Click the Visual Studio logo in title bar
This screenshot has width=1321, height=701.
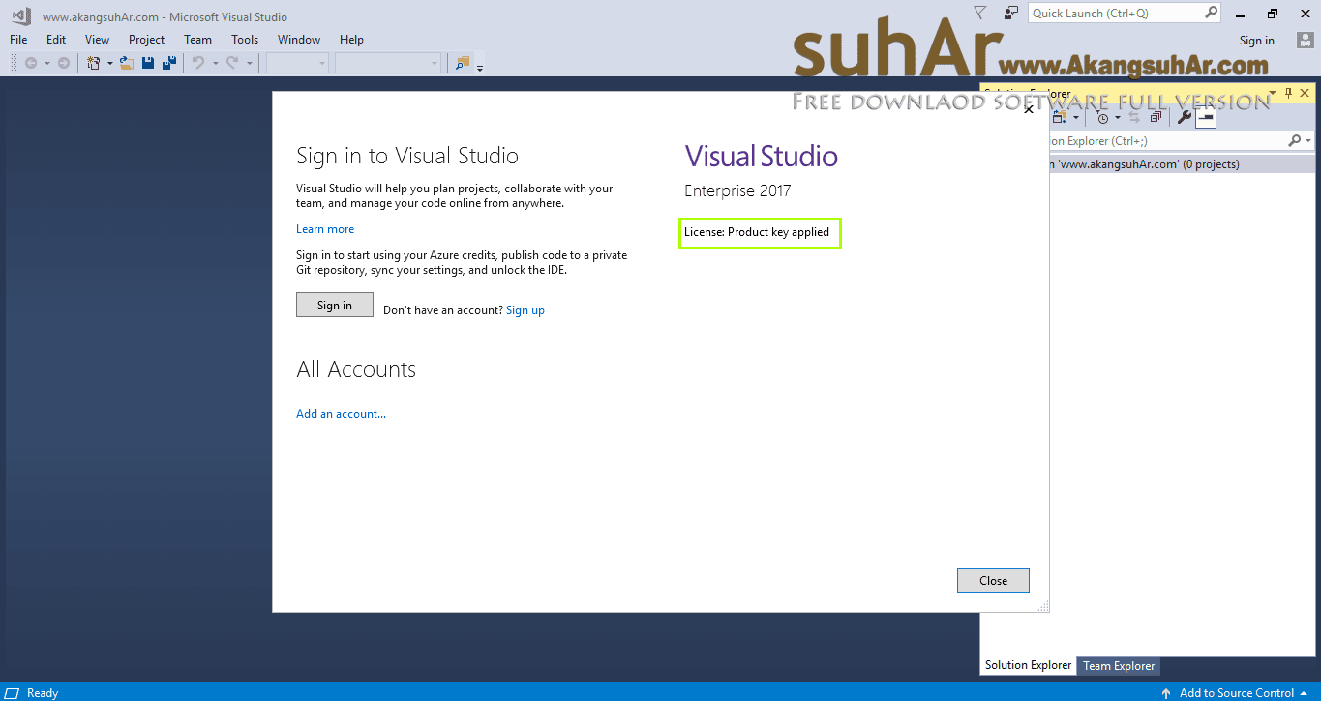[19, 15]
